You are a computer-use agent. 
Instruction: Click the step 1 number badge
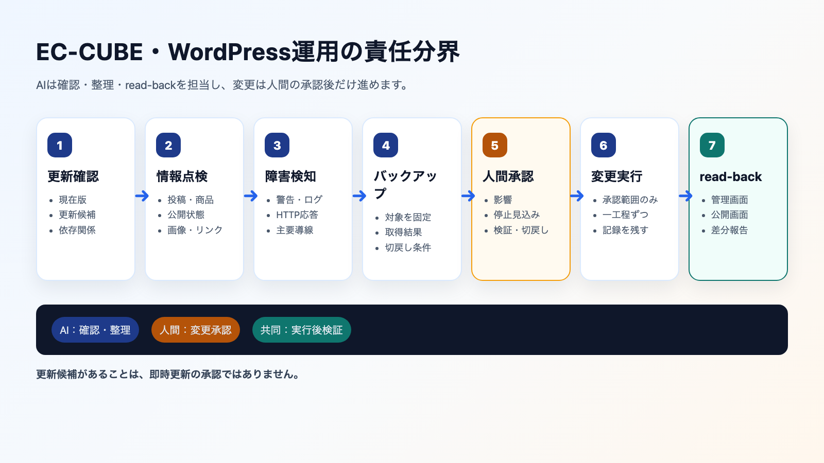(x=60, y=145)
